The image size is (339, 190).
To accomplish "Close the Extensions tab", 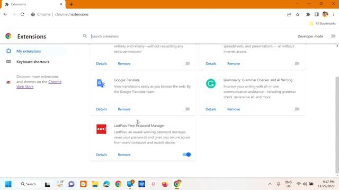I will (x=61, y=4).
